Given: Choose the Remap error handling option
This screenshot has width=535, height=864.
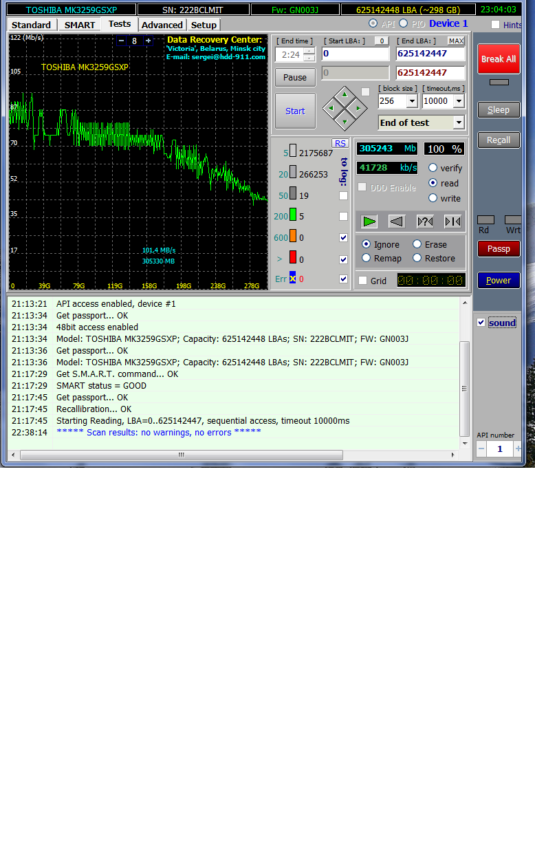Looking at the screenshot, I should (367, 258).
